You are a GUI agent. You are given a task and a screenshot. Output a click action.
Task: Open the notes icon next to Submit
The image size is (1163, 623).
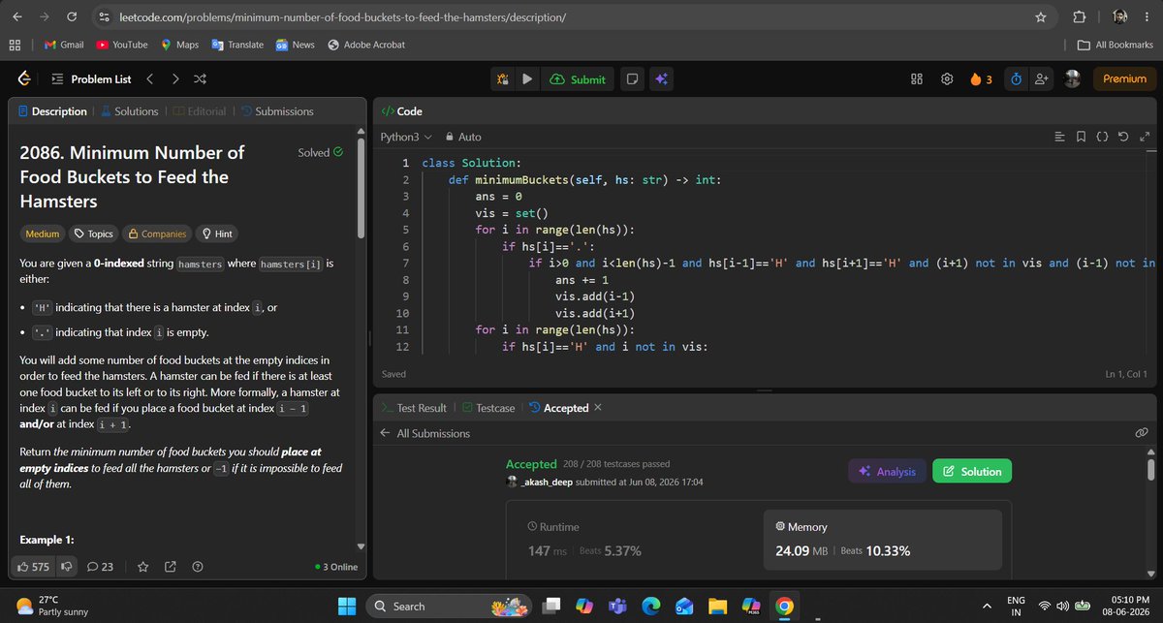(631, 79)
